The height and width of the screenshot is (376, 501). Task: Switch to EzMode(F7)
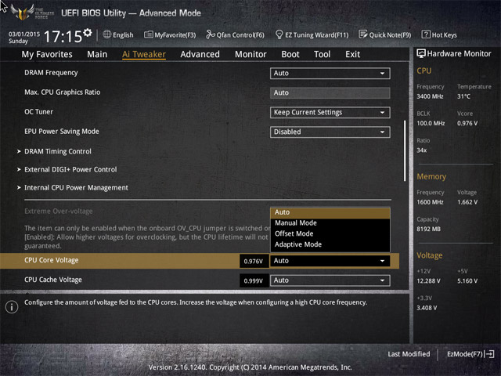tap(470, 354)
